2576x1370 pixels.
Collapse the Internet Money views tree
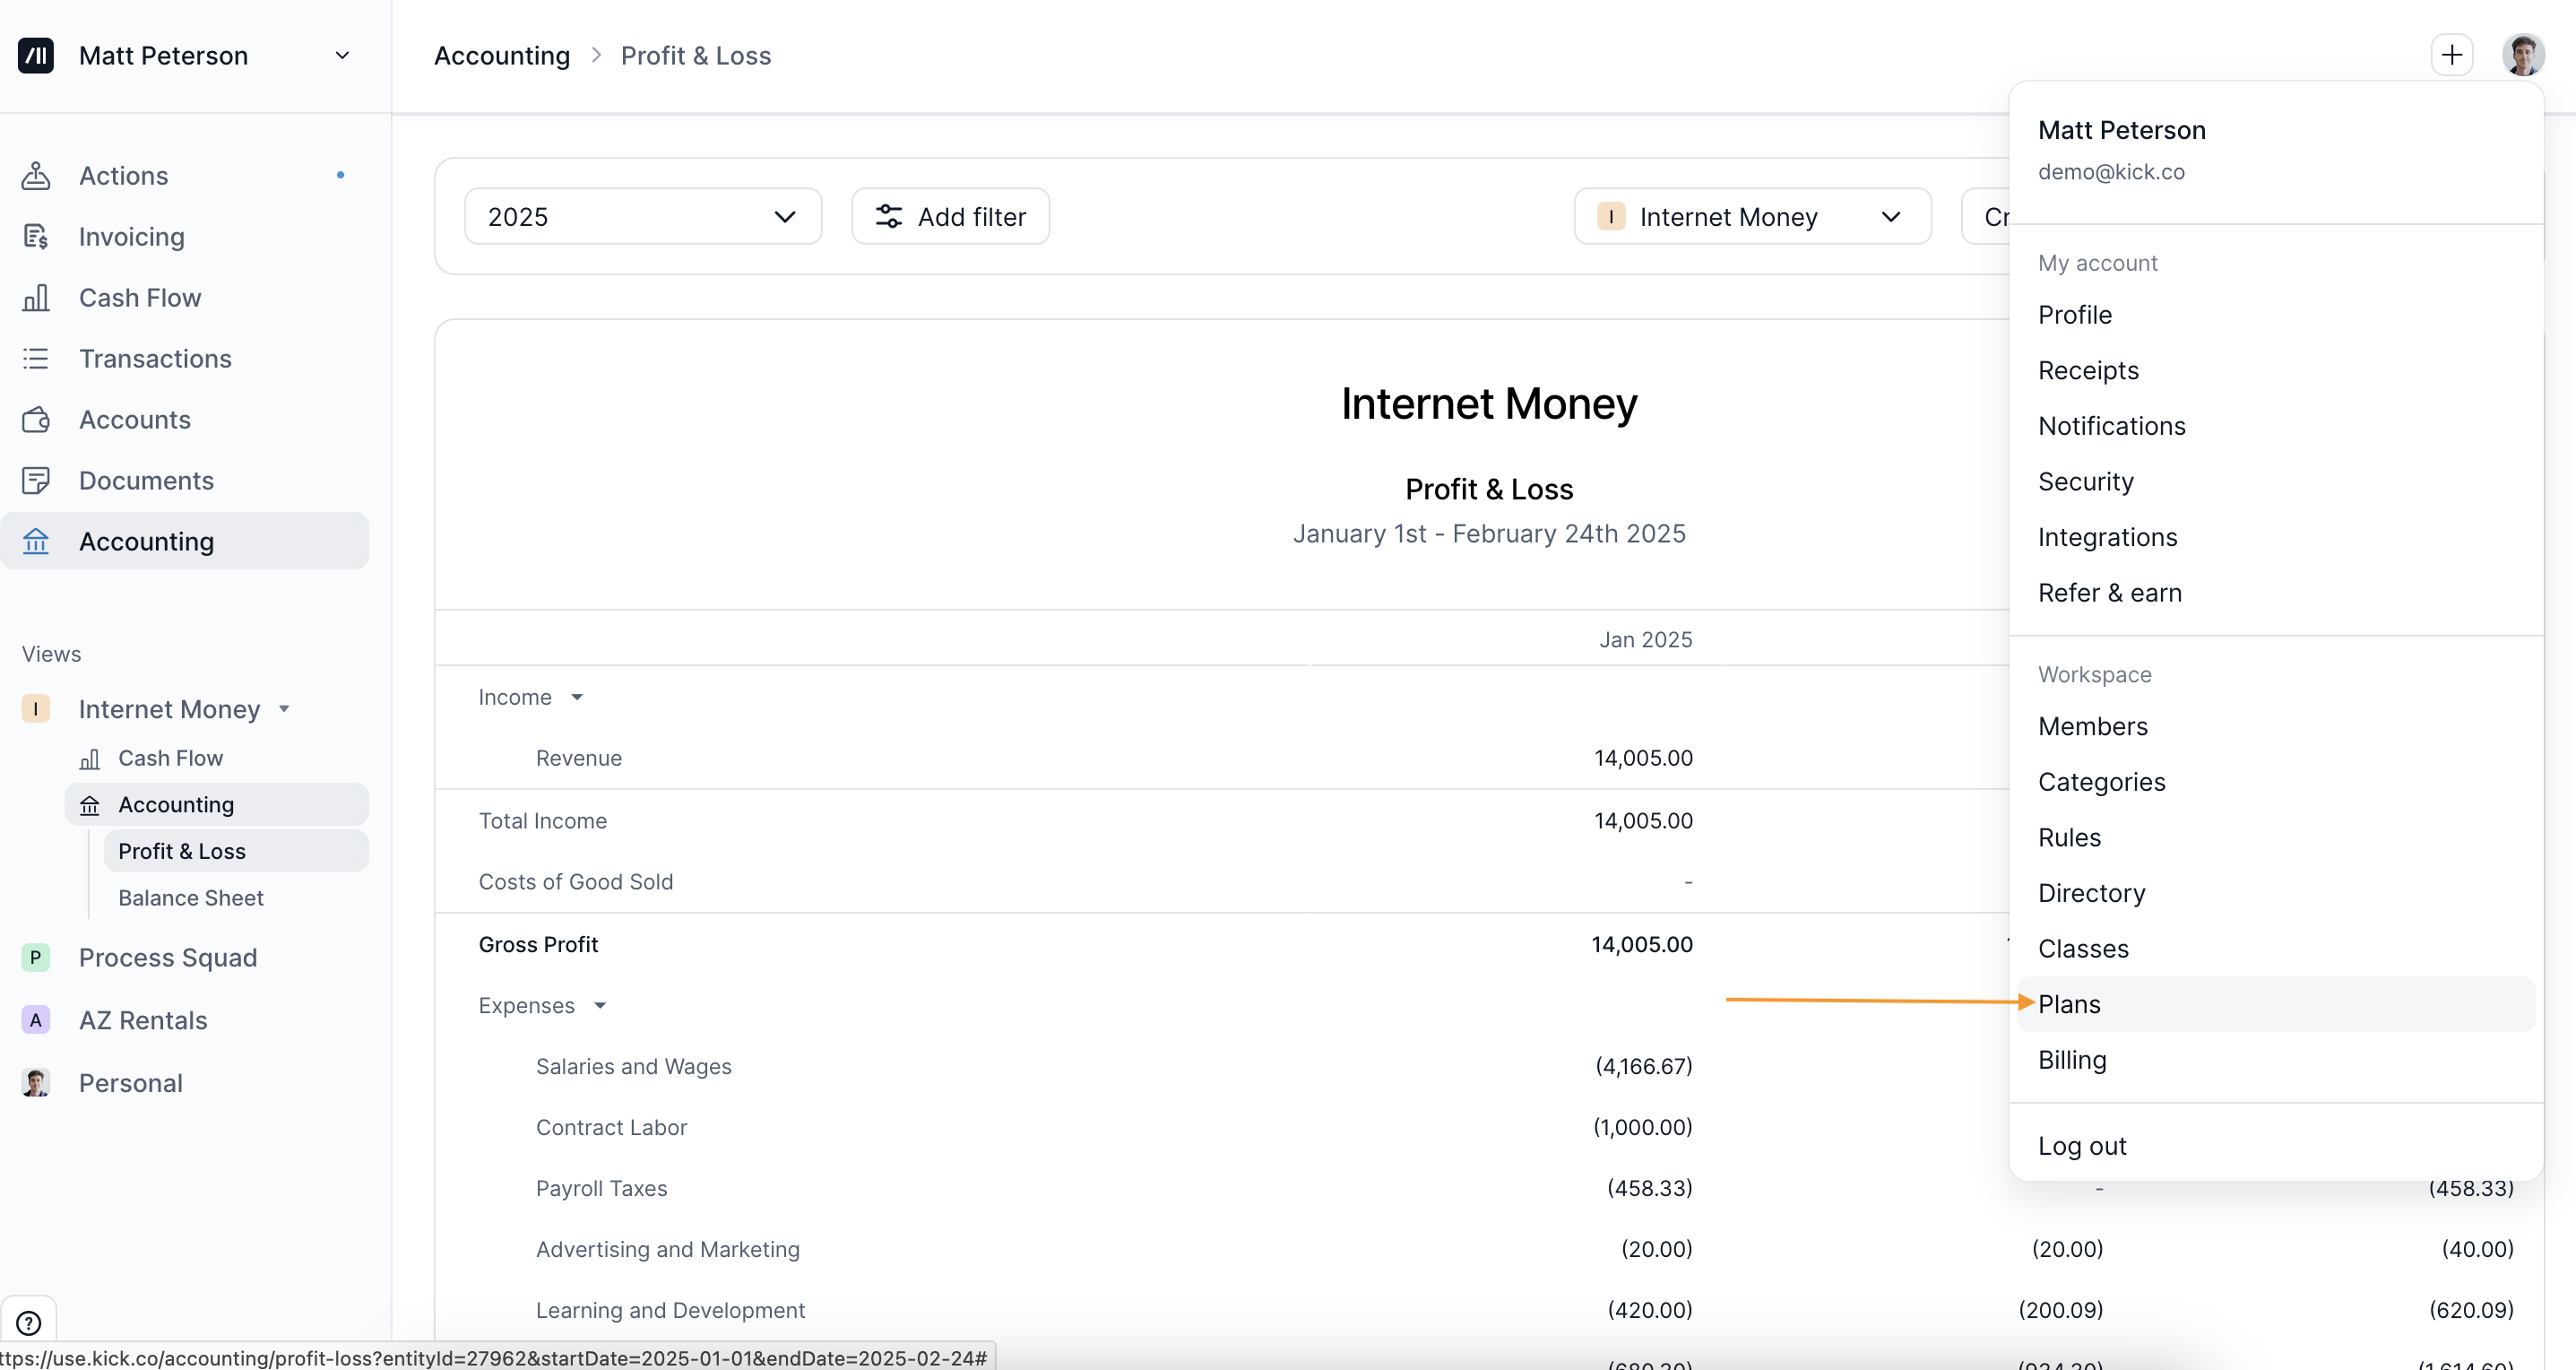point(284,709)
